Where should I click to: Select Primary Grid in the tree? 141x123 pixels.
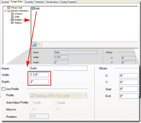coord(17,8)
